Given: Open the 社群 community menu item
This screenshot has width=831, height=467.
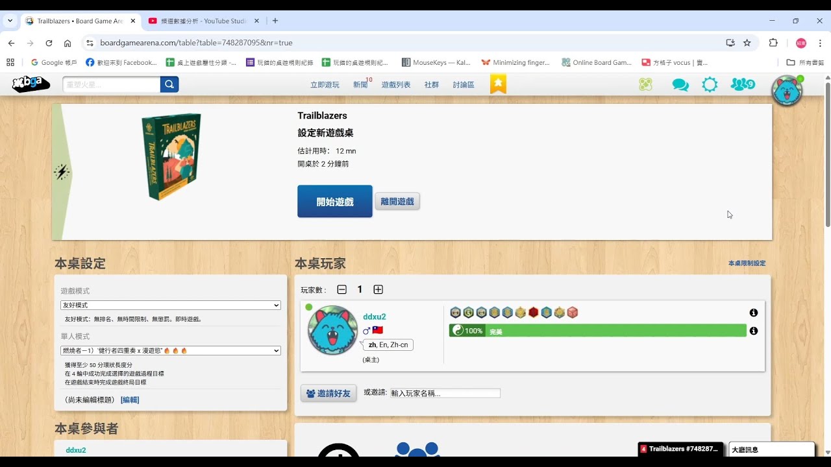Looking at the screenshot, I should (432, 85).
